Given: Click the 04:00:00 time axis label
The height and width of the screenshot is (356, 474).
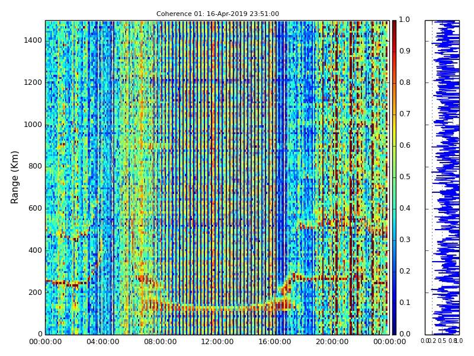Looking at the screenshot, I should pyautogui.click(x=103, y=342).
